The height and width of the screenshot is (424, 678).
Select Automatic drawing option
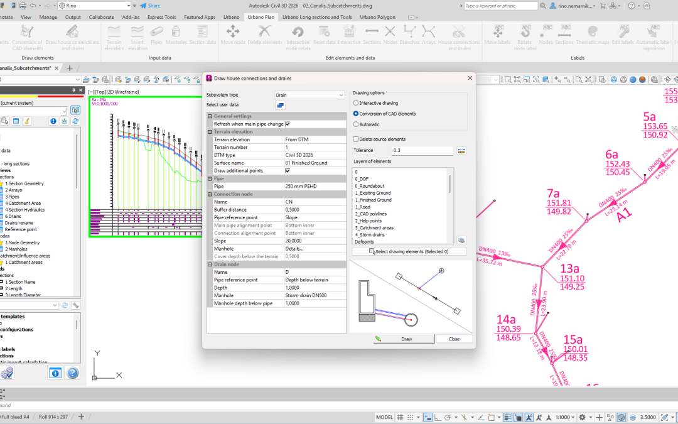(366, 124)
